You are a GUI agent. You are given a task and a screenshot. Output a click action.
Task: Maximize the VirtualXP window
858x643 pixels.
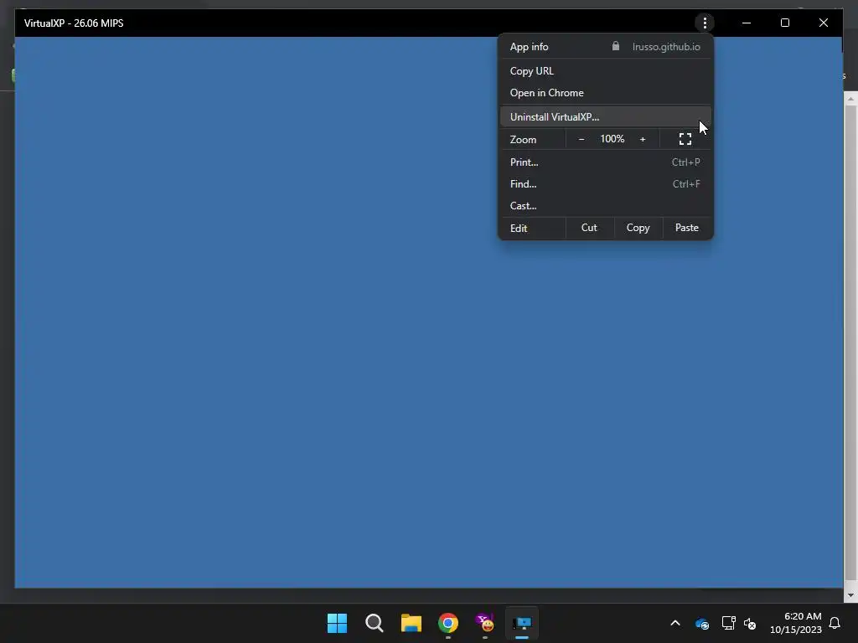(x=784, y=23)
